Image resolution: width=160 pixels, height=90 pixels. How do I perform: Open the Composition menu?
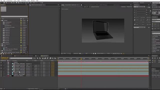(x=9, y=1)
